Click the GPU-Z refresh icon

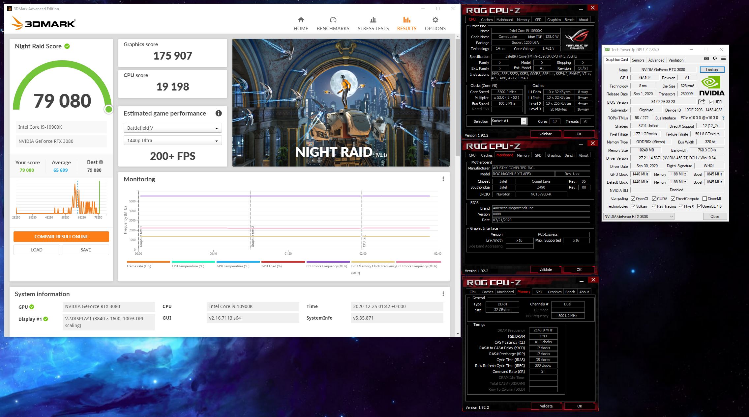tap(715, 59)
